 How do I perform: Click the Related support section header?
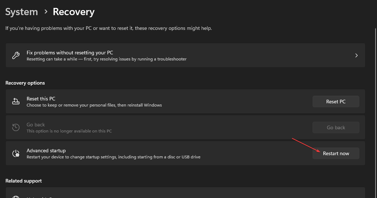tap(23, 181)
